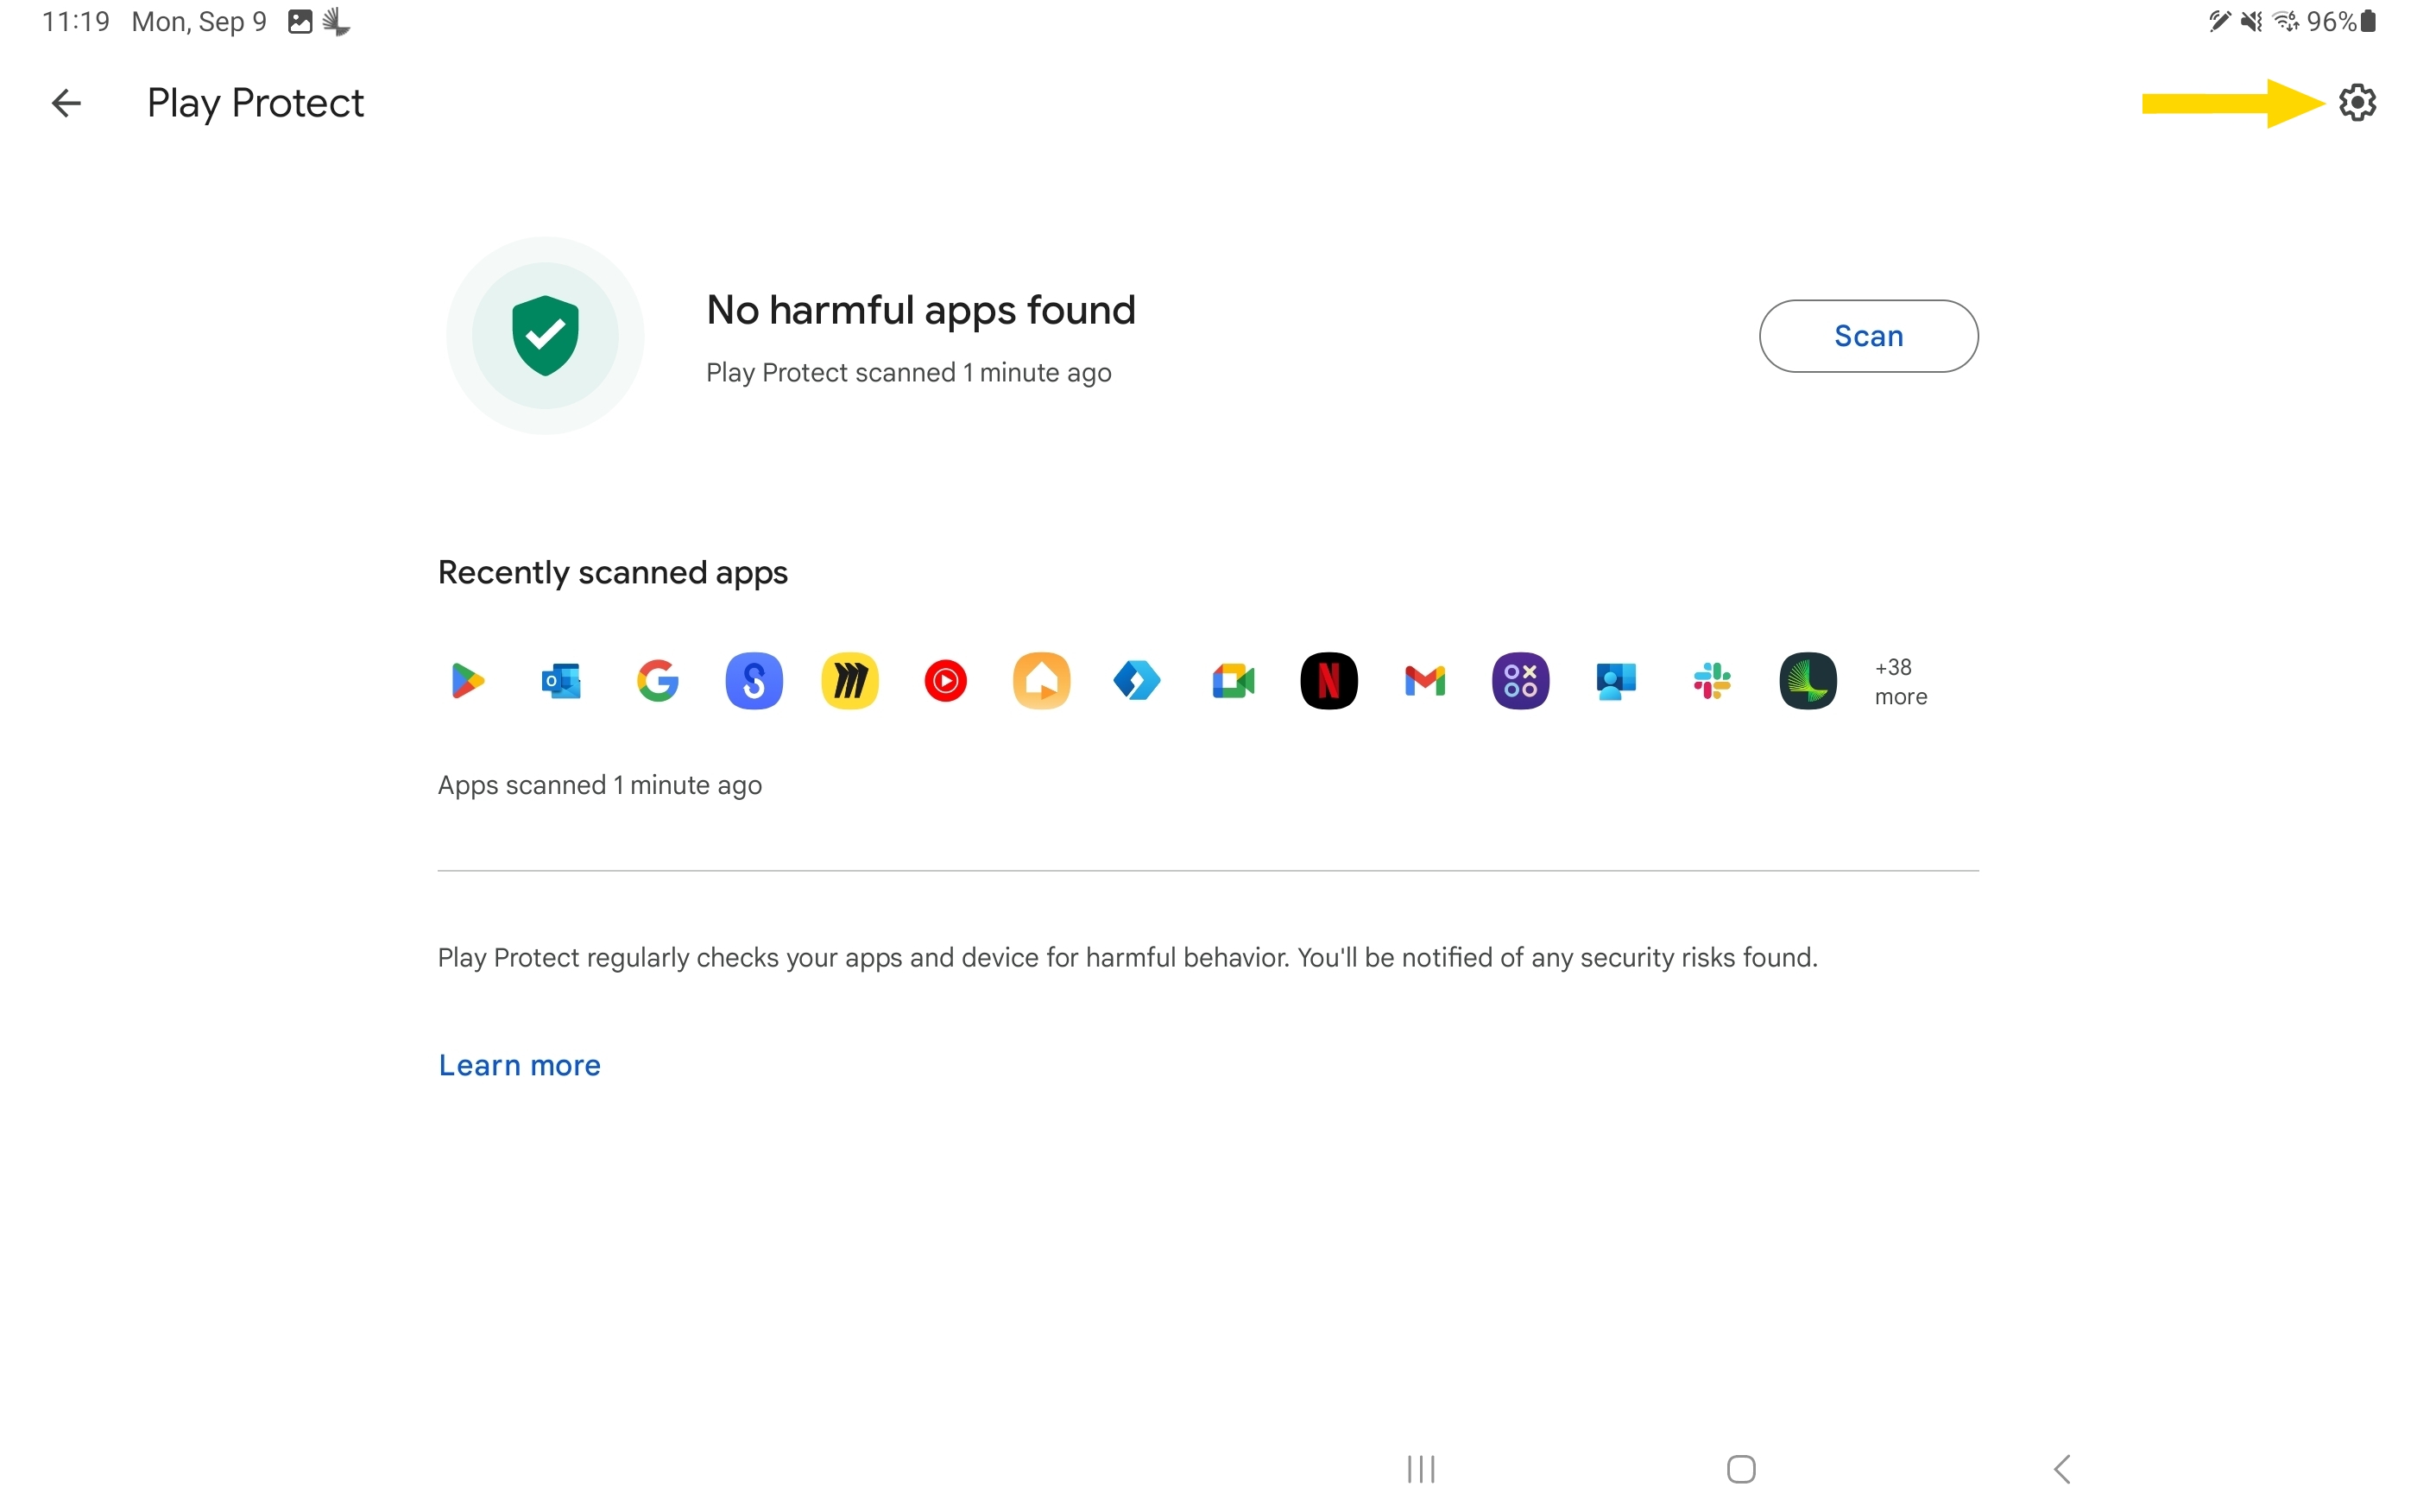Click the Scan button

[1867, 336]
